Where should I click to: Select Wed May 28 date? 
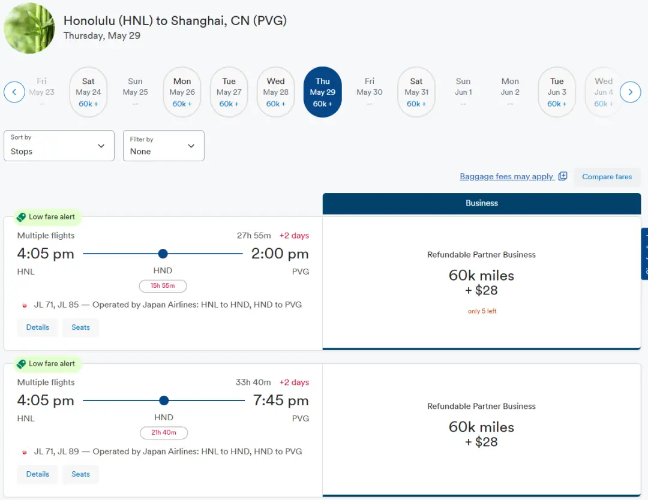pyautogui.click(x=276, y=92)
